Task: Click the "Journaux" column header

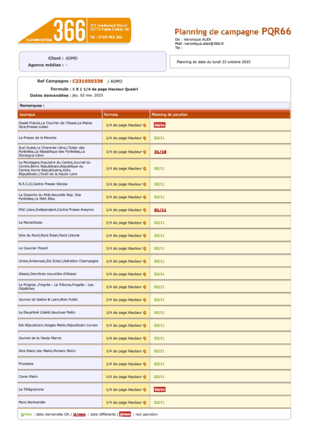Action: [x=27, y=114]
